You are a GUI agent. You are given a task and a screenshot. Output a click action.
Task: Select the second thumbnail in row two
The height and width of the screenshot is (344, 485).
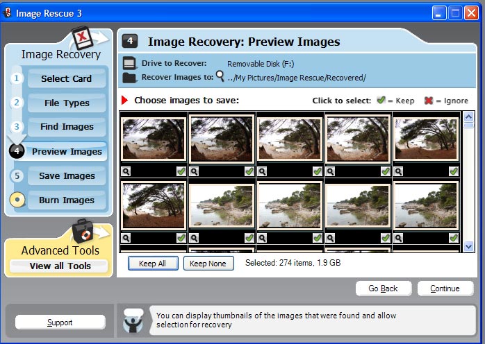(x=222, y=206)
